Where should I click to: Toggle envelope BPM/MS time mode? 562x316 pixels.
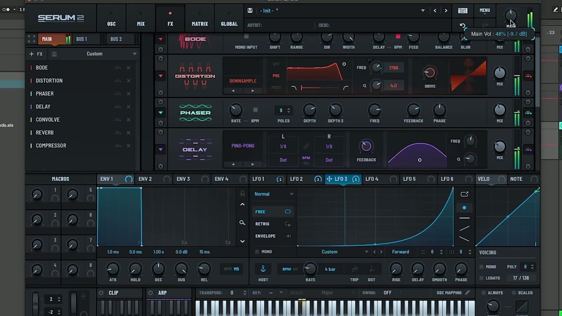point(232,269)
